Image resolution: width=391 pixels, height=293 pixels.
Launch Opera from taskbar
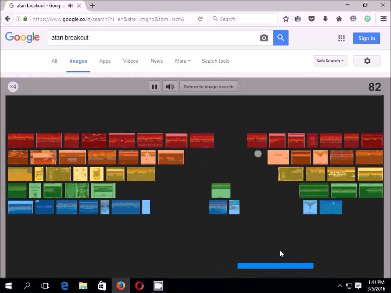tap(139, 286)
